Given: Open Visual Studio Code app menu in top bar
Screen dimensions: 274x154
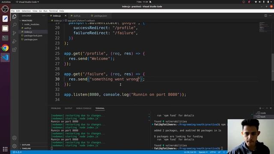Looking at the screenshot, I should tap(27, 2).
